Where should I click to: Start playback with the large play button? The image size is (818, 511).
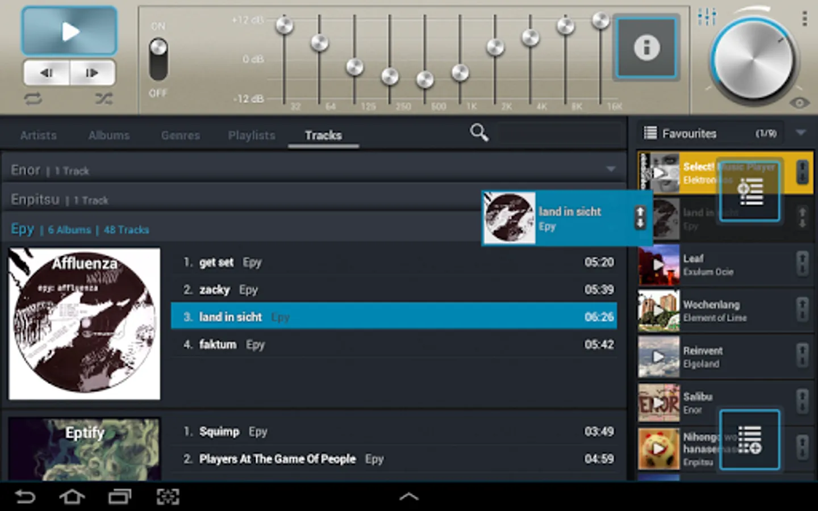pos(69,31)
